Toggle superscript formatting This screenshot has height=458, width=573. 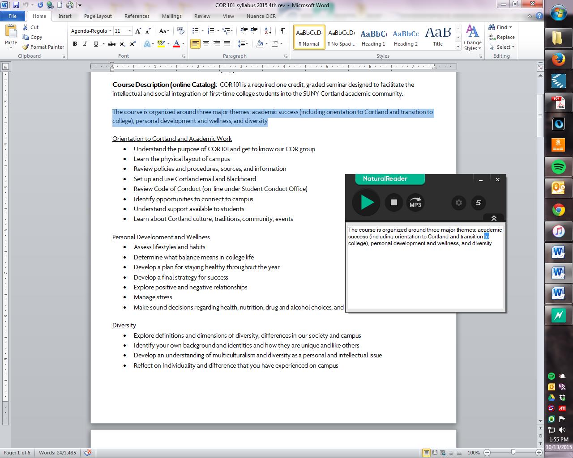[133, 44]
